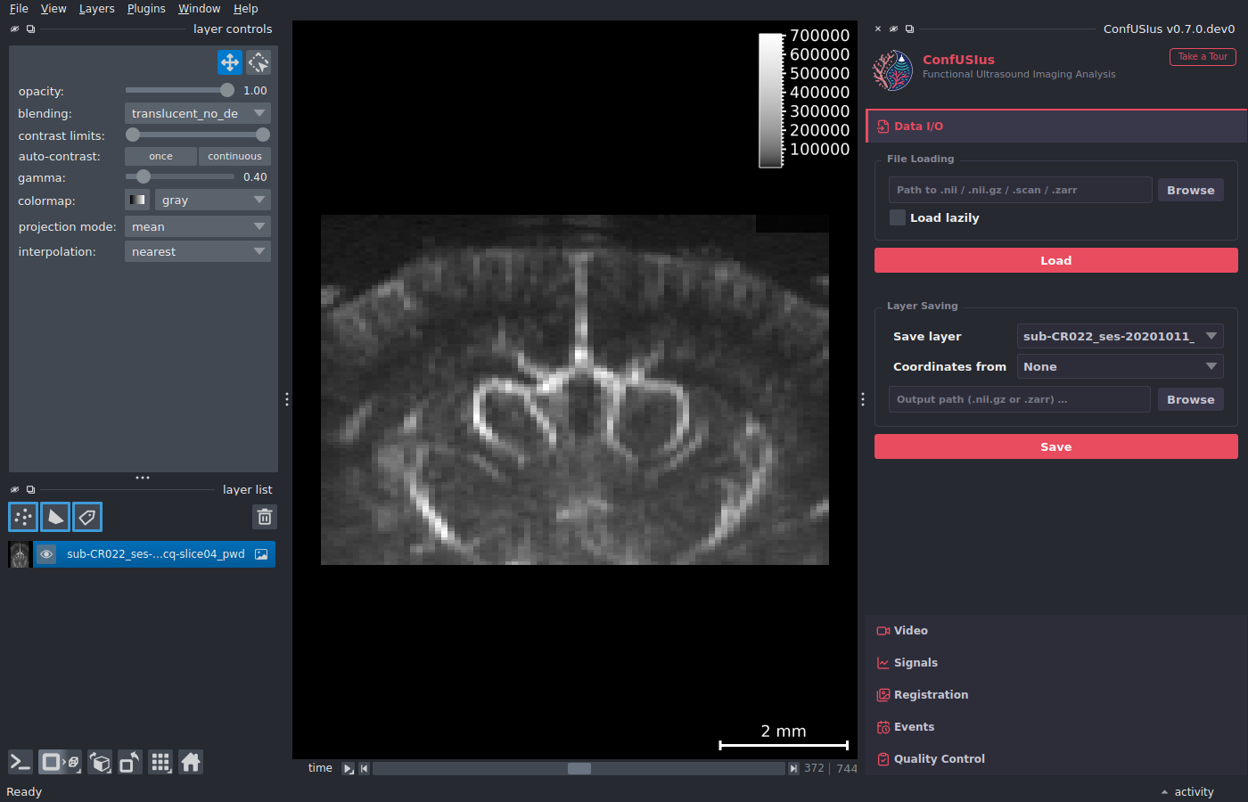Toggle grid mode icon
Viewport: 1248px width, 802px height.
click(160, 762)
